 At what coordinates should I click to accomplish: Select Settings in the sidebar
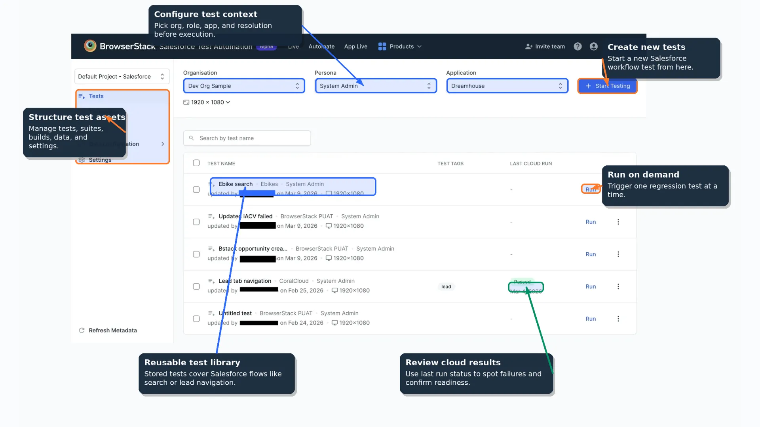(x=100, y=160)
